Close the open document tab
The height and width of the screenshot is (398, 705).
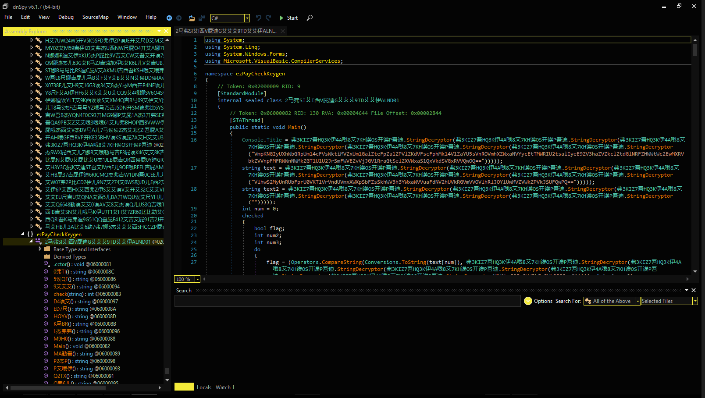coord(283,31)
